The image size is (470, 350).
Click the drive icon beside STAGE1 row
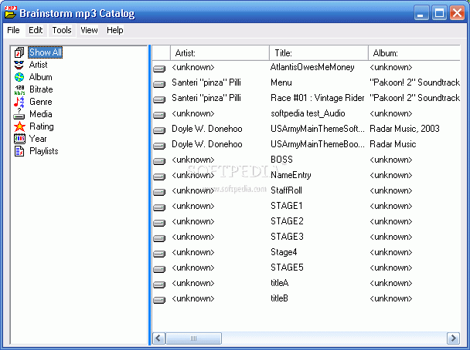tap(159, 207)
